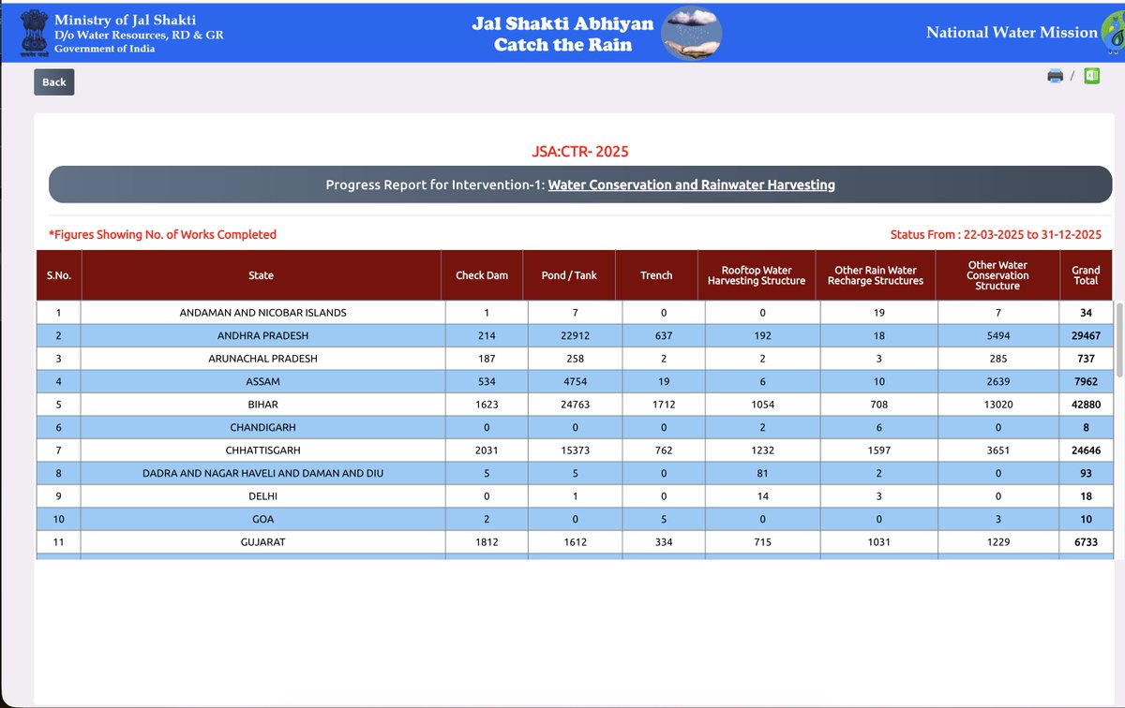
Task: Click Bihar check dam value 1623
Action: tap(487, 405)
